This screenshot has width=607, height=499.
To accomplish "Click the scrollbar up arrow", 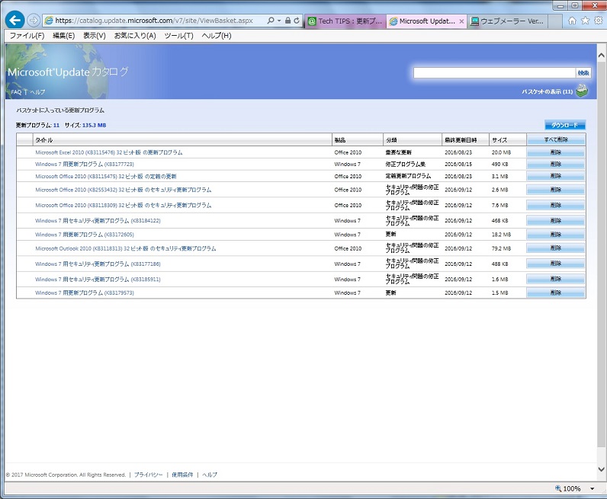I will click(x=601, y=56).
